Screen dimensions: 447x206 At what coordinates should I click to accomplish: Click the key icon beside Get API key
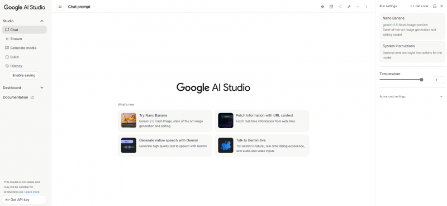coord(7,200)
